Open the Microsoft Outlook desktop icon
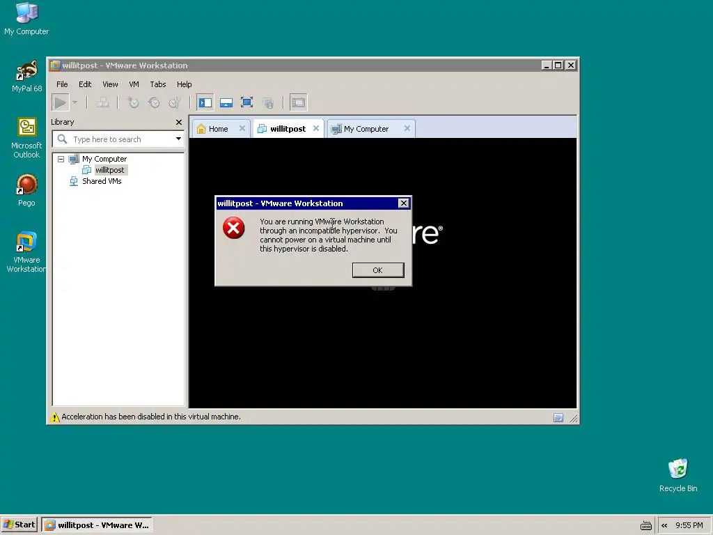Viewport: 713px width, 535px height. [x=26, y=138]
